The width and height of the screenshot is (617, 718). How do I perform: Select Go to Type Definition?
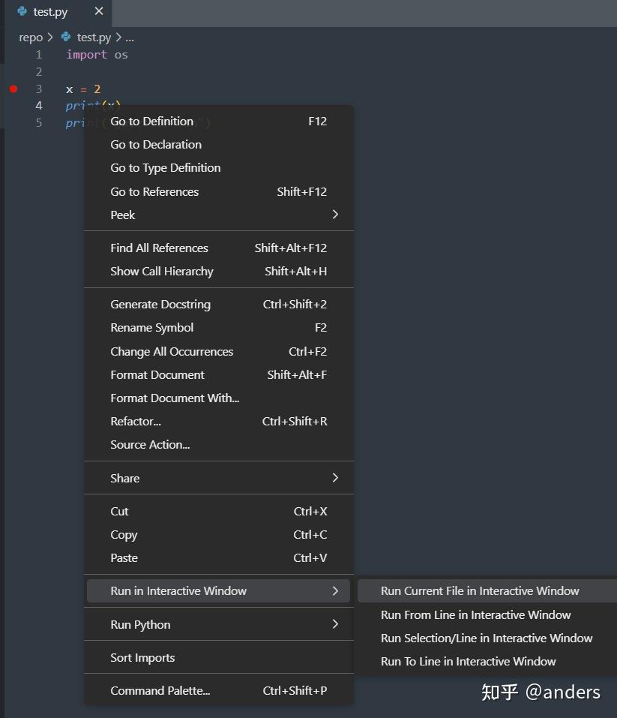coord(165,167)
